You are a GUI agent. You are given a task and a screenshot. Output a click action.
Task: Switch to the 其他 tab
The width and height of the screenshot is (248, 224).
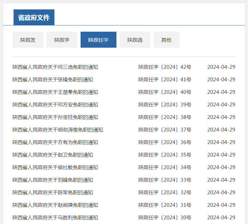point(166,40)
